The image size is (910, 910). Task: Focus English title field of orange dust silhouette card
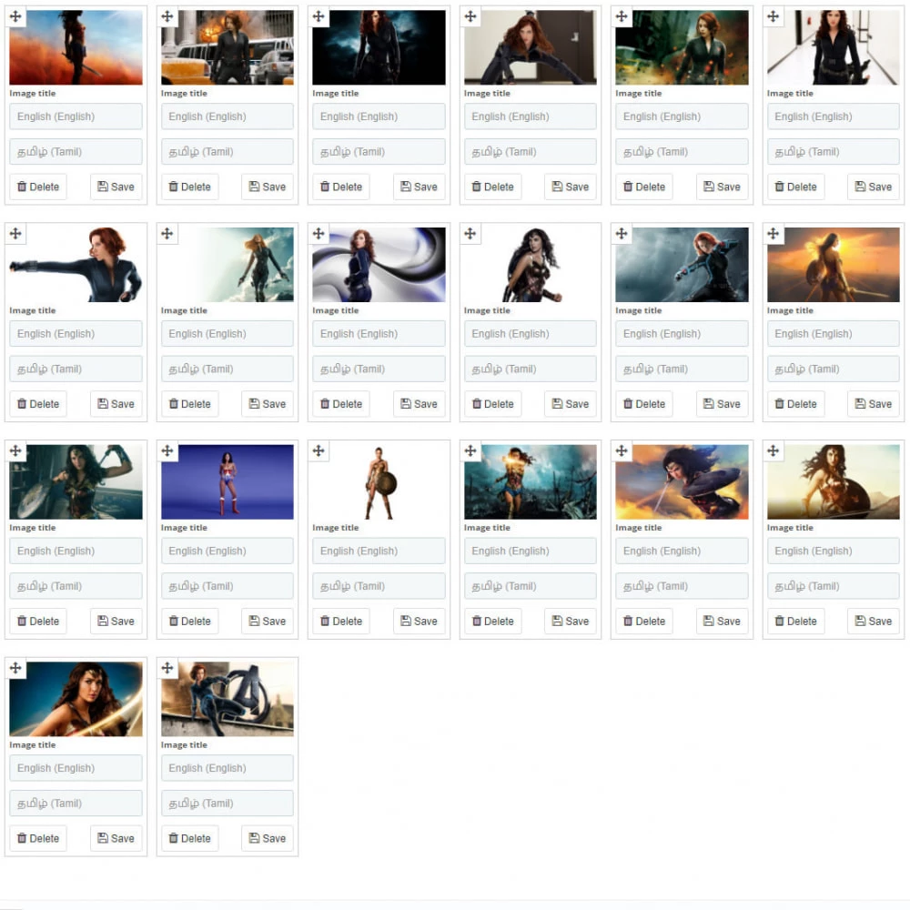(x=76, y=116)
